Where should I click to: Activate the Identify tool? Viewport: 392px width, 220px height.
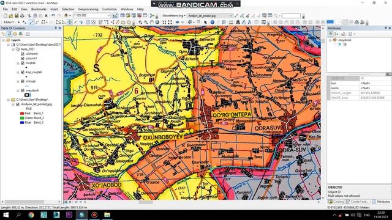[213, 22]
